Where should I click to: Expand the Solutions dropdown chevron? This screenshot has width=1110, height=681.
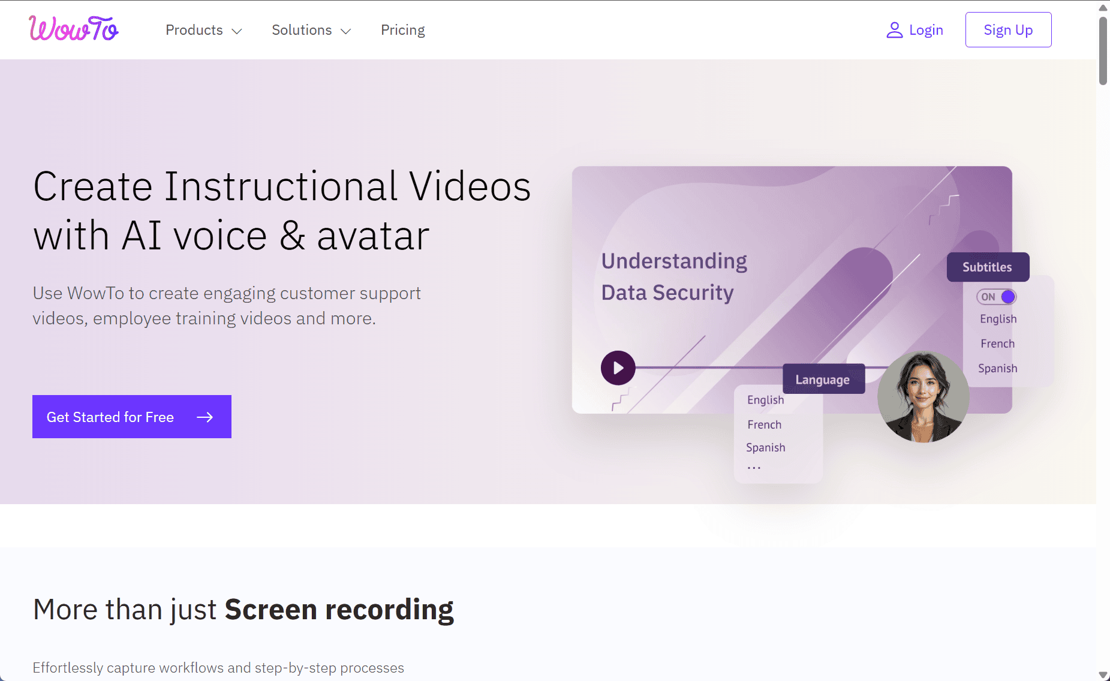click(346, 31)
